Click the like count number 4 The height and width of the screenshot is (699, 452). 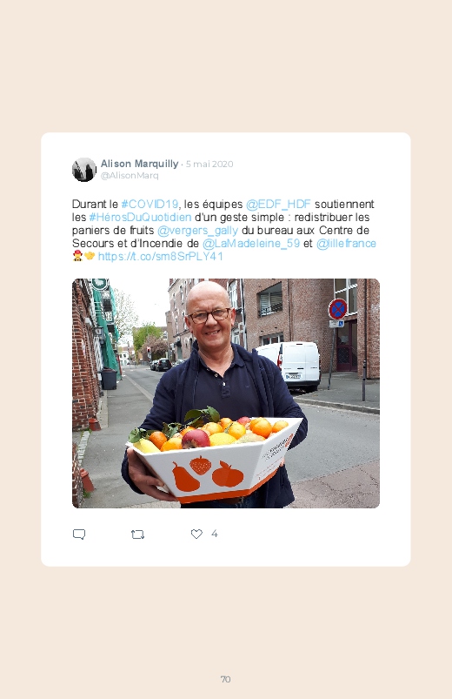tap(214, 534)
